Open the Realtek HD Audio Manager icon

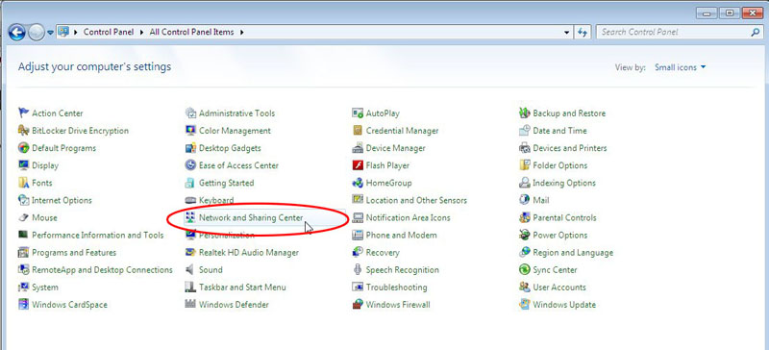tap(190, 252)
